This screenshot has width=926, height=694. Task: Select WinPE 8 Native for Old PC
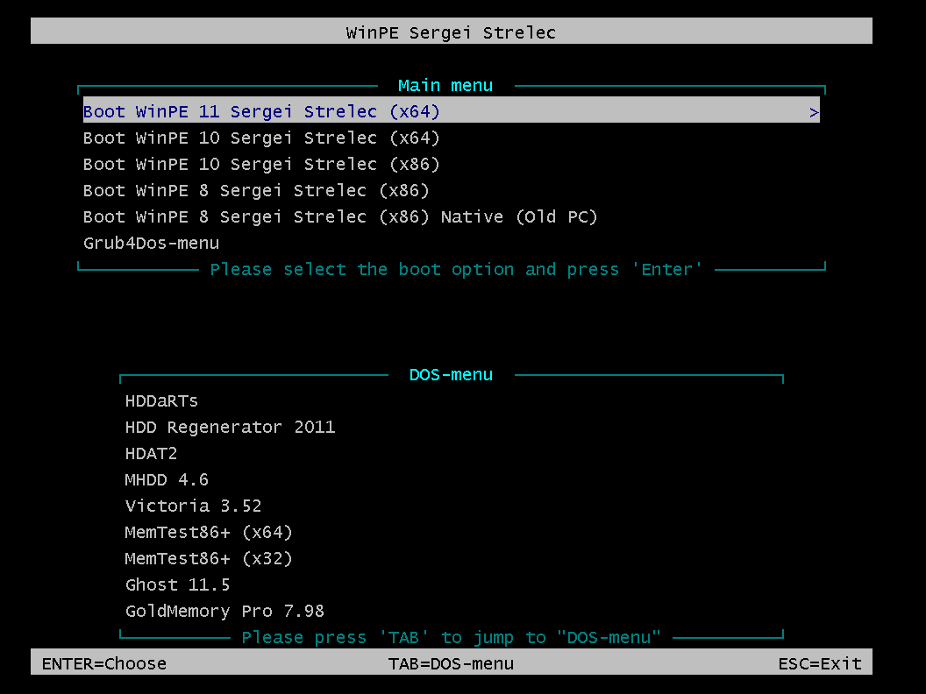click(339, 216)
